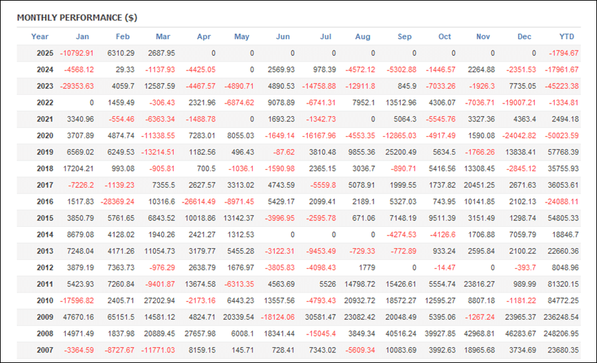Click the Jan column header
This screenshot has width=597, height=363.
tap(82, 36)
